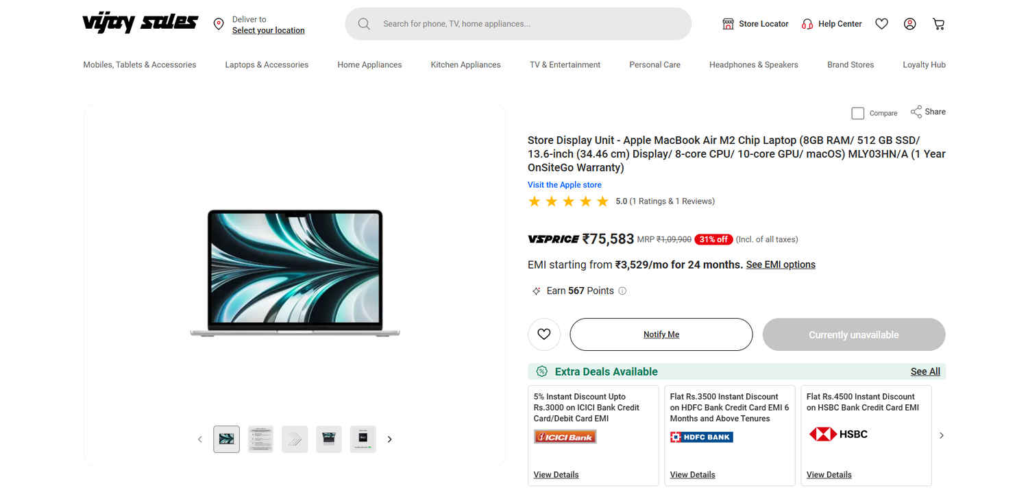Open the shopping cart icon

(938, 24)
